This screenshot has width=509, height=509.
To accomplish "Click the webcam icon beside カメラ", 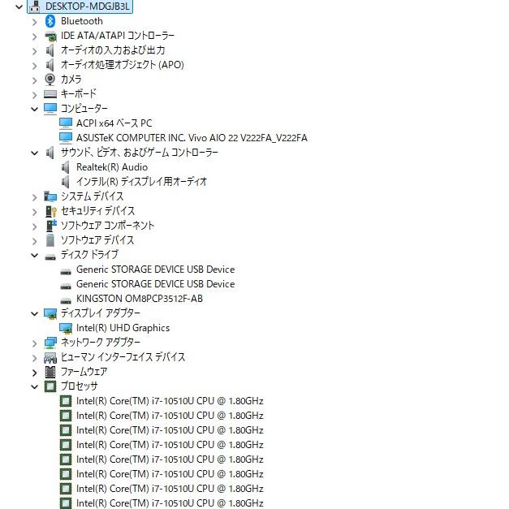I will (50, 80).
